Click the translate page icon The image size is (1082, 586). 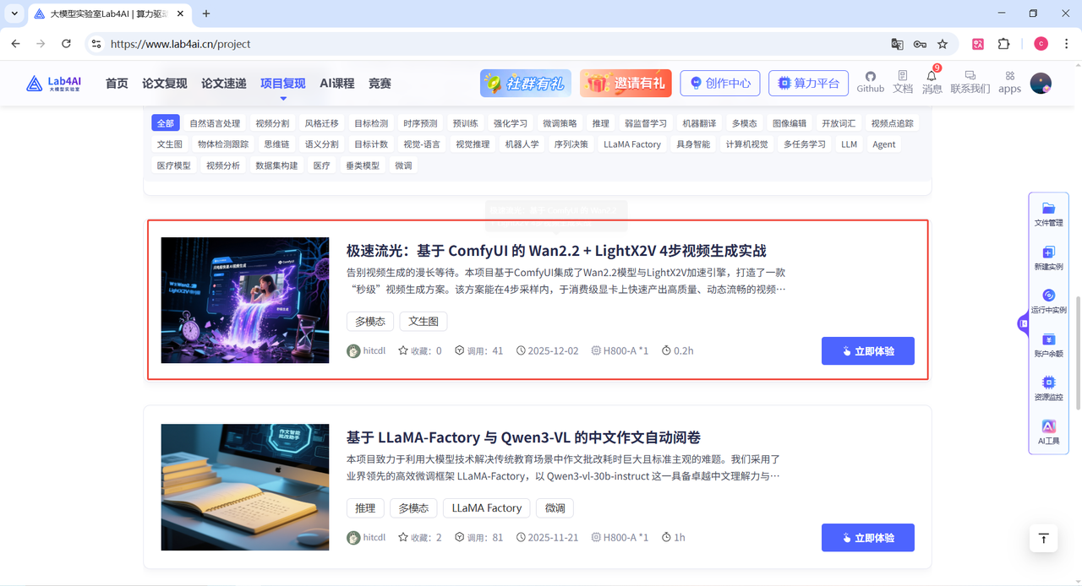897,44
